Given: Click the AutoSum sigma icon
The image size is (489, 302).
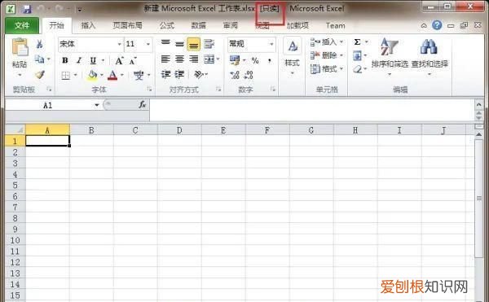Looking at the screenshot, I should click(358, 42).
